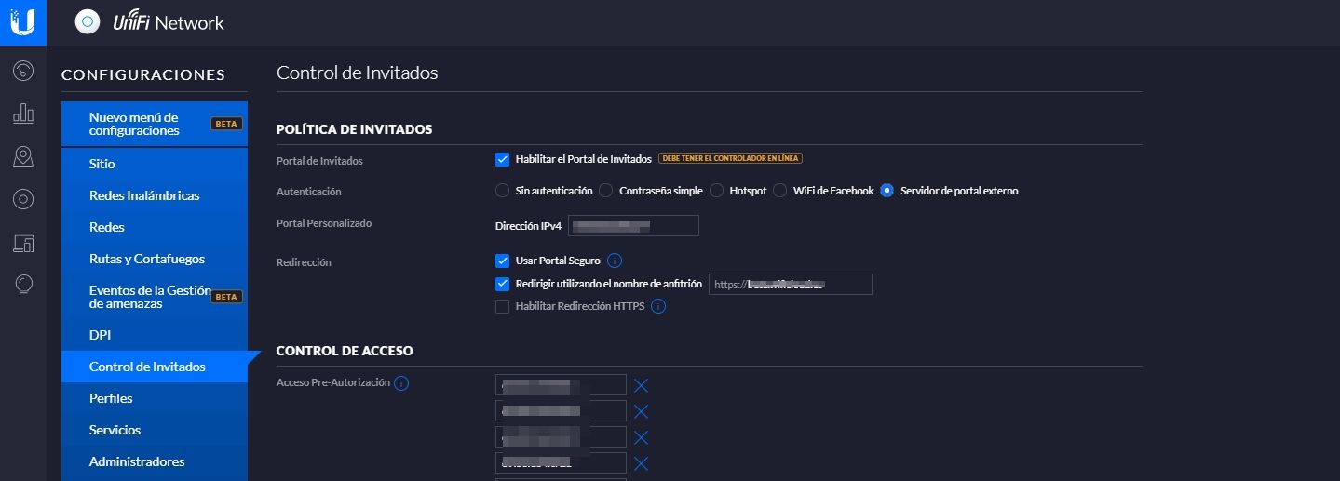Image resolution: width=1340 pixels, height=481 pixels.
Task: Switch to Nuevo menú de configuraciones beta
Action: tap(133, 124)
